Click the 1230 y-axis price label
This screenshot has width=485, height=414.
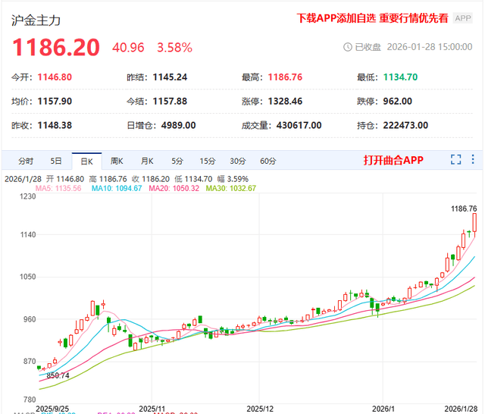[x=28, y=196]
